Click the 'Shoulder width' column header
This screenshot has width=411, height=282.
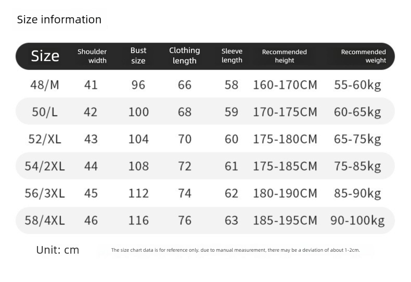92,56
